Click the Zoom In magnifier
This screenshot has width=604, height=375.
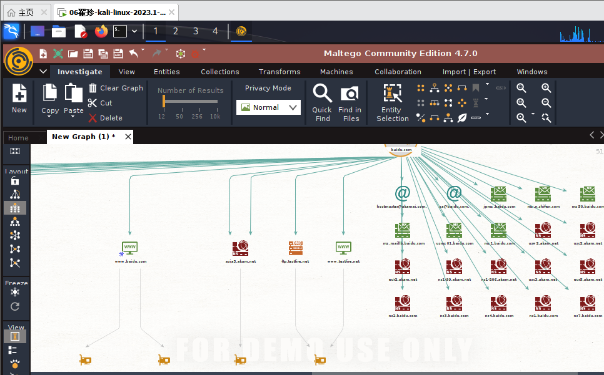(546, 88)
